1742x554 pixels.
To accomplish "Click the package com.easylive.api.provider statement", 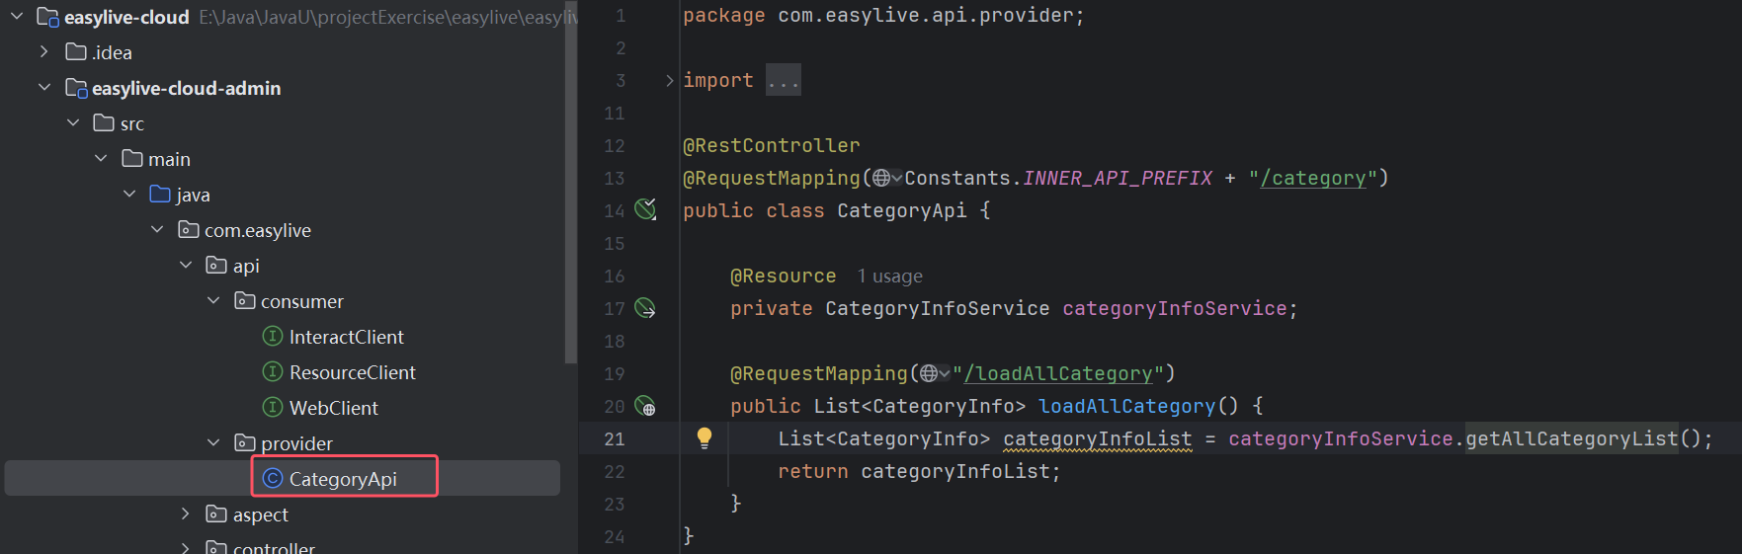I will tap(883, 16).
